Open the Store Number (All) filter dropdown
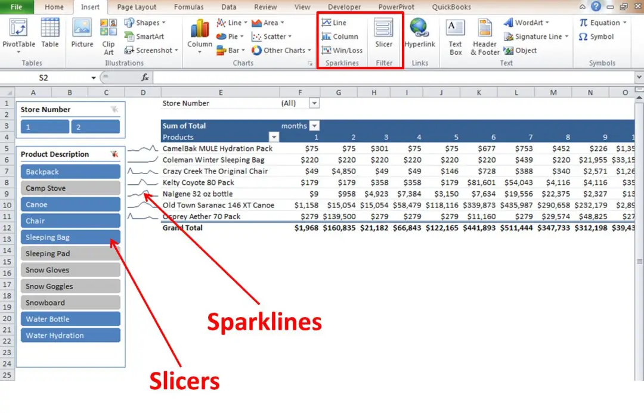 tap(314, 104)
